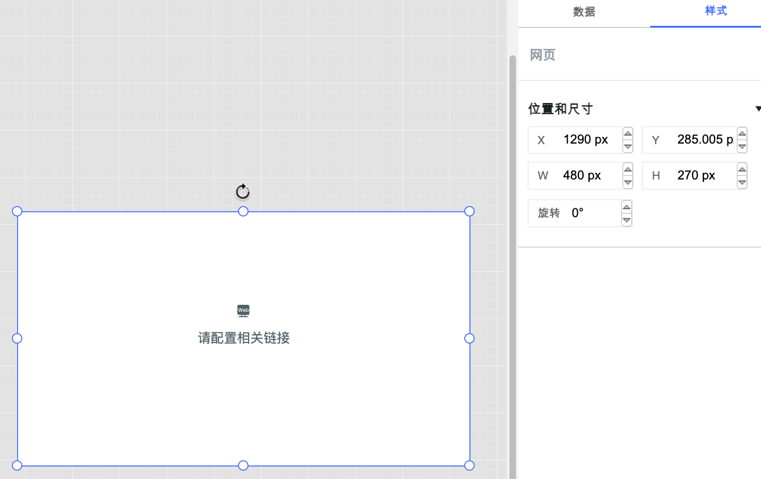The width and height of the screenshot is (761, 479).
Task: Click the middle-right resize handle
Action: (469, 338)
